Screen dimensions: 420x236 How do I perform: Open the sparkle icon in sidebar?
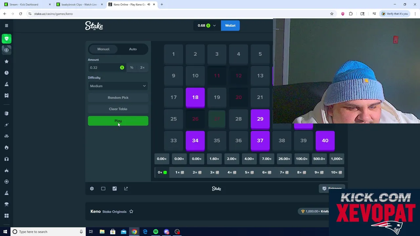[6, 125]
